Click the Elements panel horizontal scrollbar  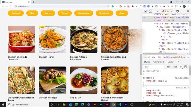click(x=161, y=53)
